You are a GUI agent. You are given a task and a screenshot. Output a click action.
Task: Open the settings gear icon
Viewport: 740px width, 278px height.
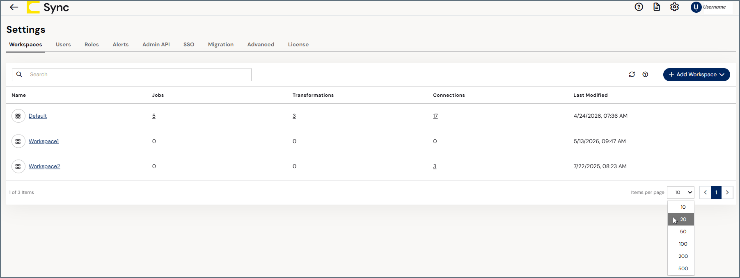[674, 7]
